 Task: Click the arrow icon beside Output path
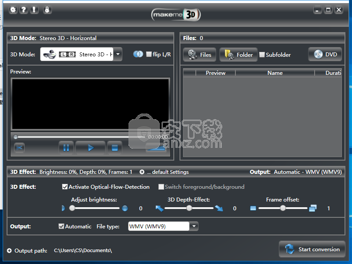tap(9, 250)
